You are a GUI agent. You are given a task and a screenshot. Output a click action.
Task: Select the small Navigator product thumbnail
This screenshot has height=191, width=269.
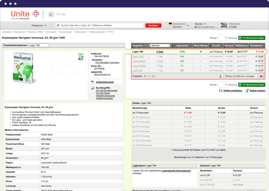pyautogui.click(x=81, y=57)
